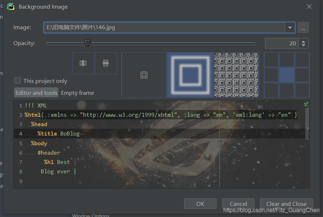Select top-right anchor placement cell
Viewport: 323px width, 217px height.
pyautogui.click(x=302, y=59)
